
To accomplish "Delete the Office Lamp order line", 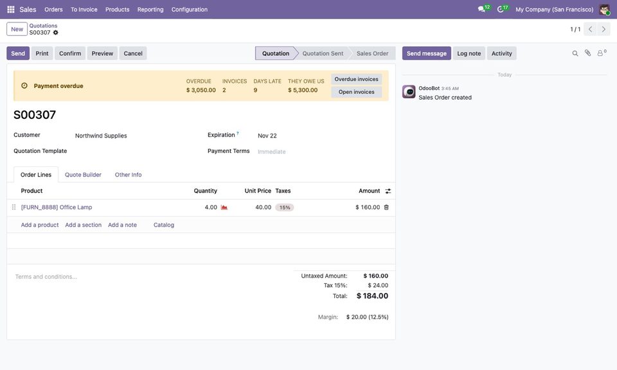I will (x=386, y=207).
